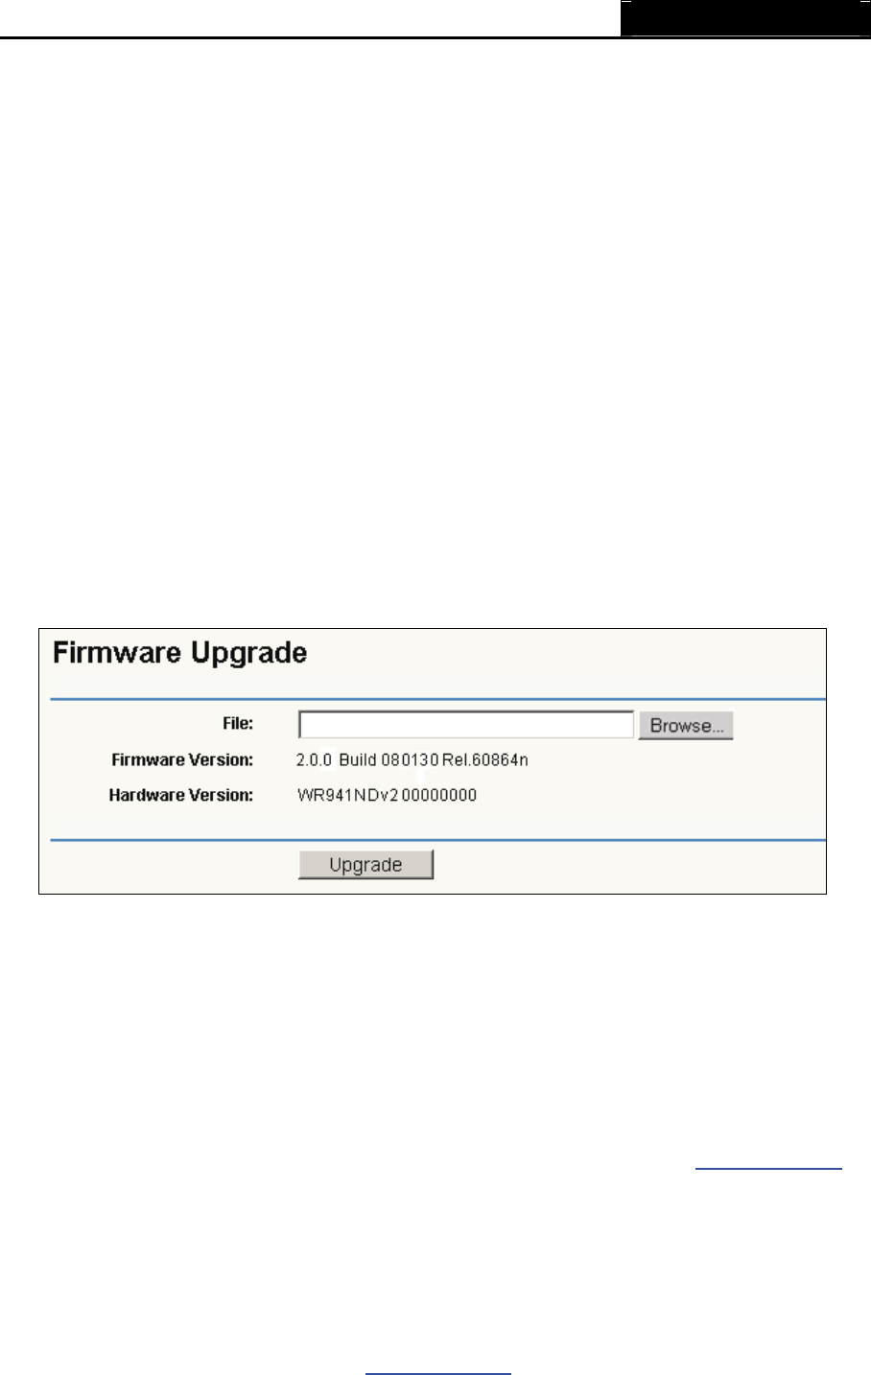Click the Firmware Version: label
Image resolution: width=871 pixels, height=1375 pixels.
(182, 760)
